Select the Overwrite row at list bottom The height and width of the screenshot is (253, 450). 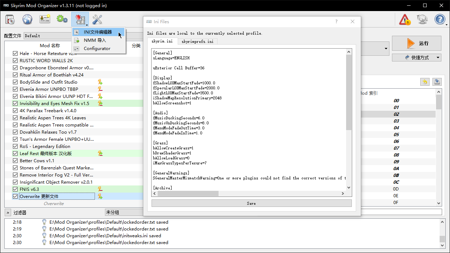[x=54, y=204]
